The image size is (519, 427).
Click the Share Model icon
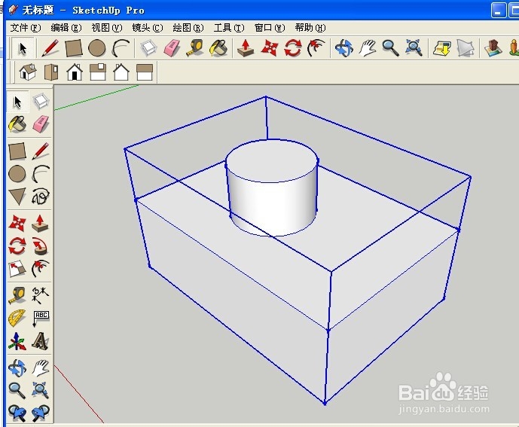point(466,48)
